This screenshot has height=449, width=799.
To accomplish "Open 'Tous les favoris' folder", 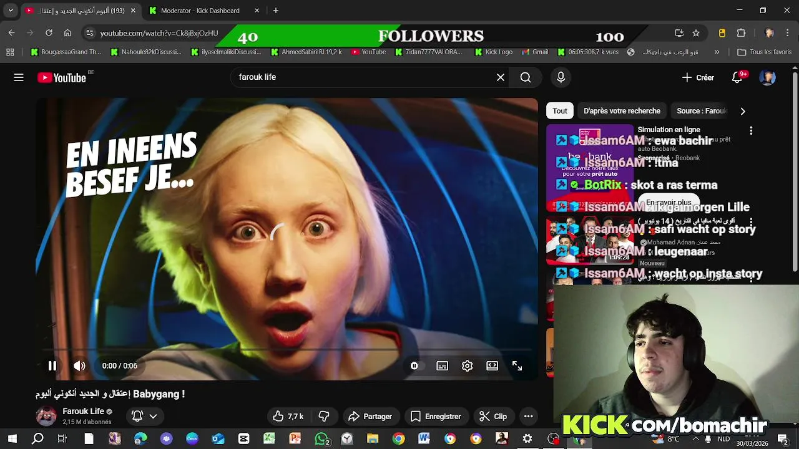I will tap(765, 52).
